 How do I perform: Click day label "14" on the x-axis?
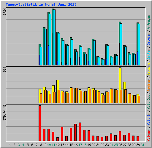tap(67, 145)
